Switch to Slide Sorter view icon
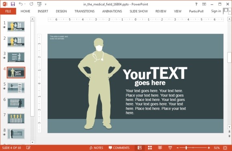232x151 pixels. (150, 147)
